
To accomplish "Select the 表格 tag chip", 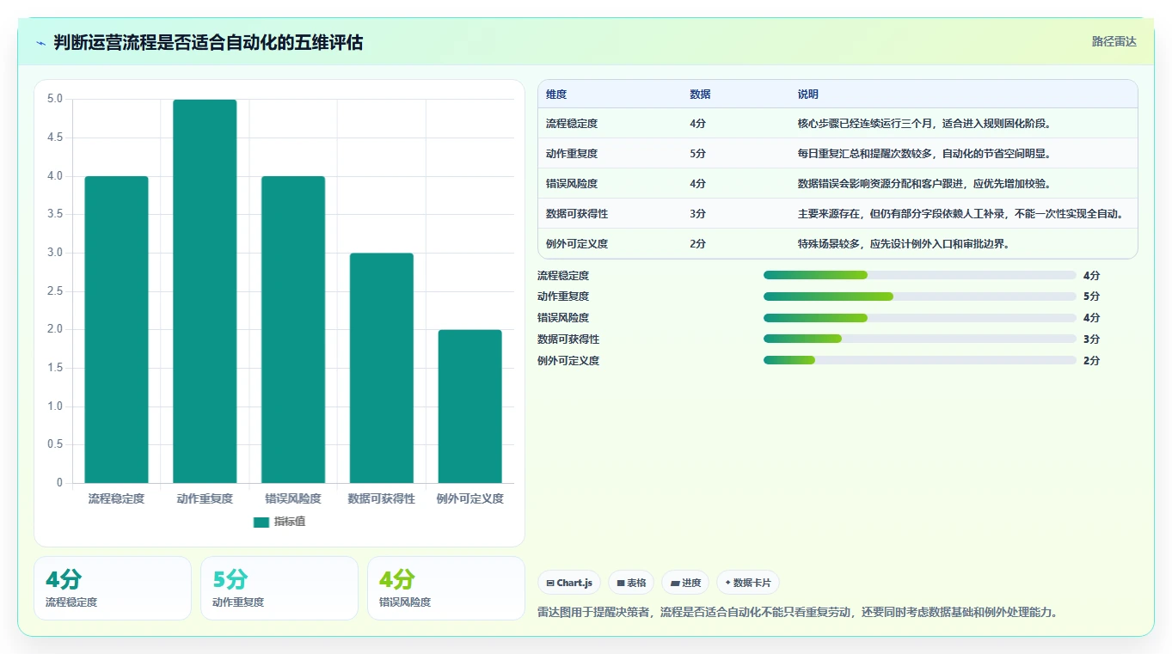I will click(x=631, y=583).
